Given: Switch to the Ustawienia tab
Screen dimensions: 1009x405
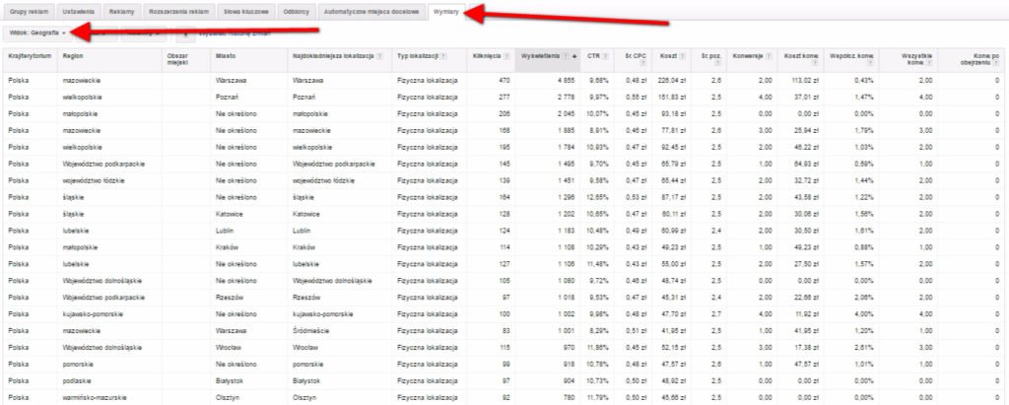Looking at the screenshot, I should [x=79, y=12].
